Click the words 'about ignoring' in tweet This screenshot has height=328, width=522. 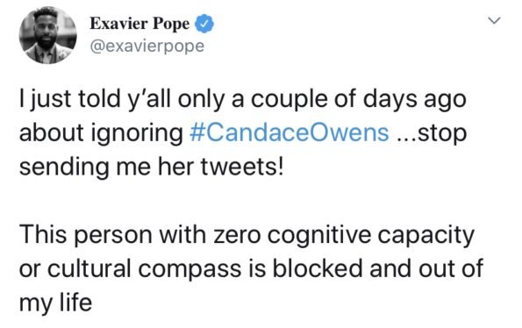point(101,133)
